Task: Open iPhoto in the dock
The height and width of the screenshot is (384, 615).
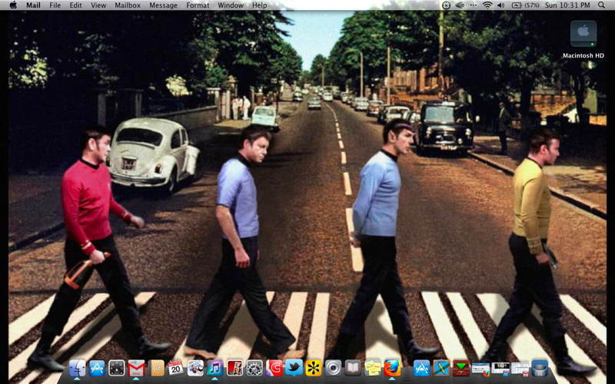Action: pos(195,369)
